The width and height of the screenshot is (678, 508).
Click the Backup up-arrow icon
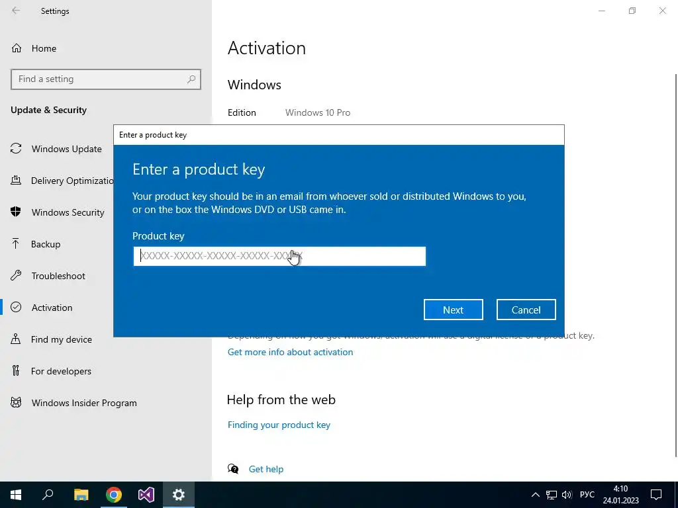pyautogui.click(x=16, y=243)
